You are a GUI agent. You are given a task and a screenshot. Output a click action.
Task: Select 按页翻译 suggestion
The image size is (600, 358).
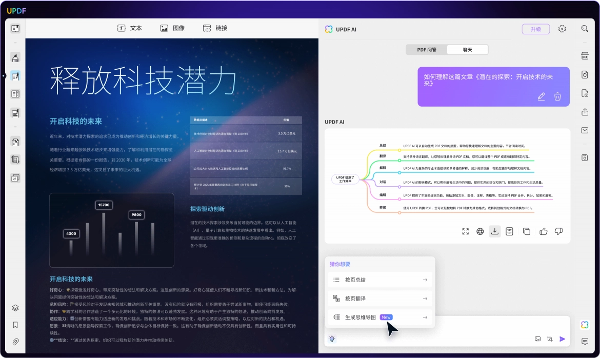pos(380,299)
